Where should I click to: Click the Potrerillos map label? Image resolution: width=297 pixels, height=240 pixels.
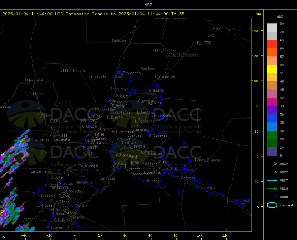[x=60, y=136]
